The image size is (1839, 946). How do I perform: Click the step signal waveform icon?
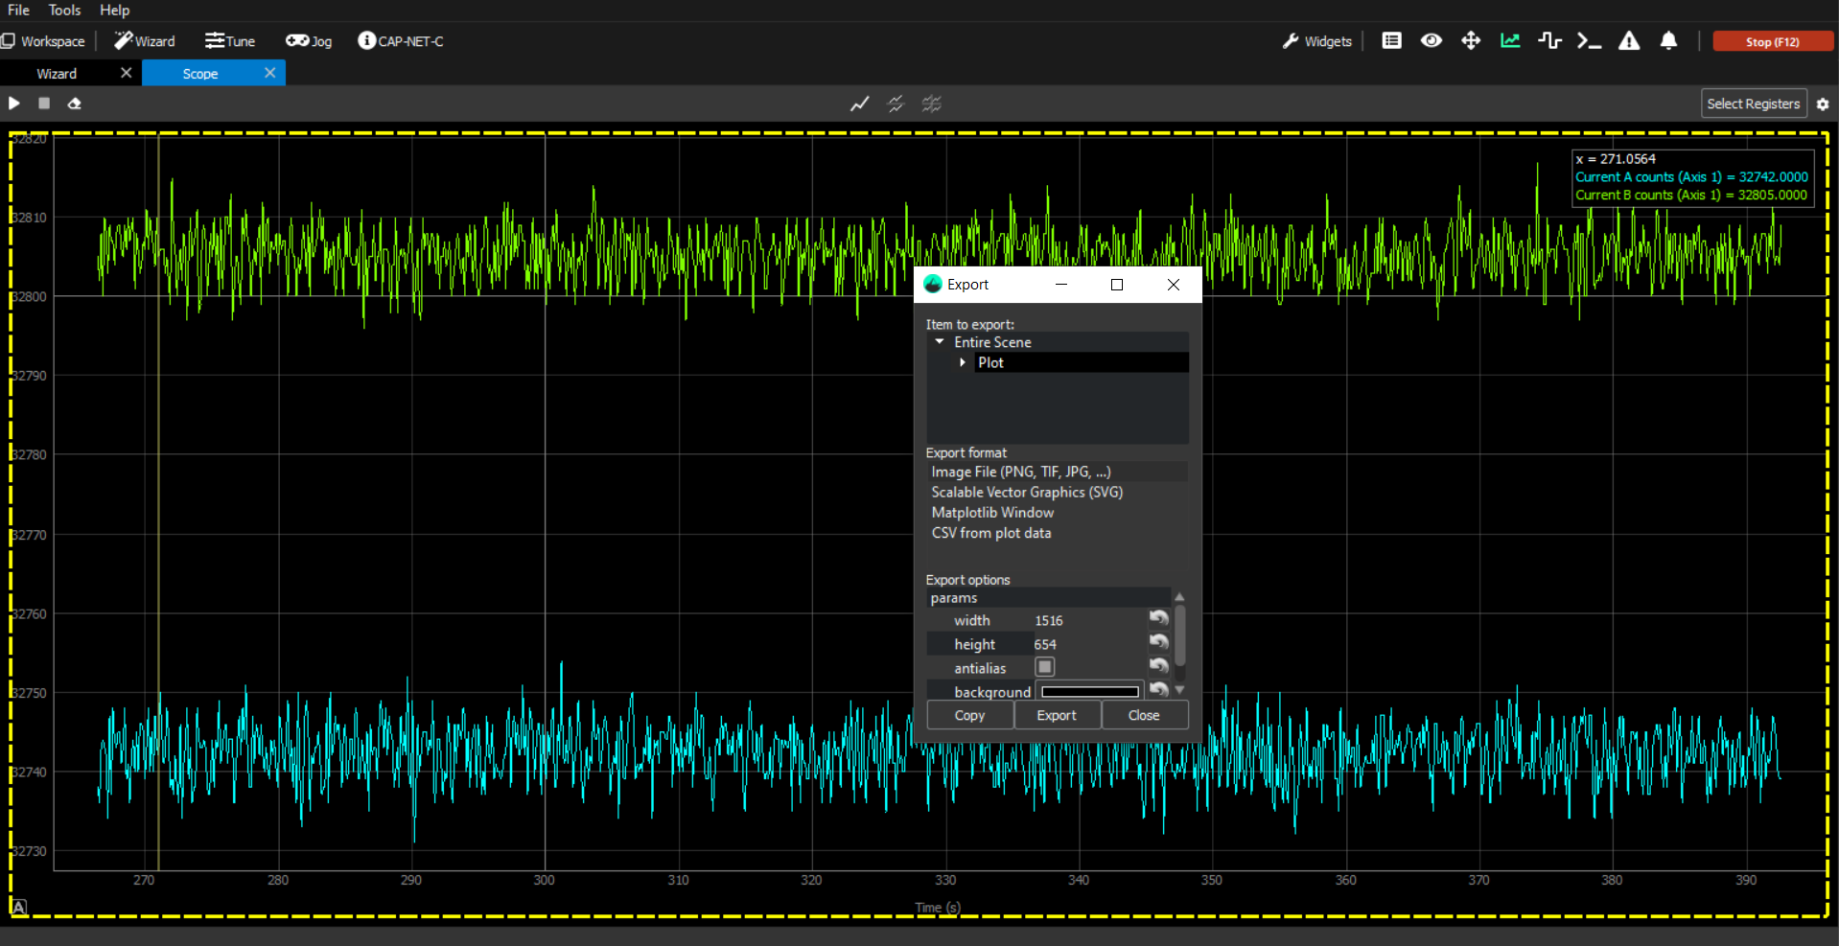1549,41
